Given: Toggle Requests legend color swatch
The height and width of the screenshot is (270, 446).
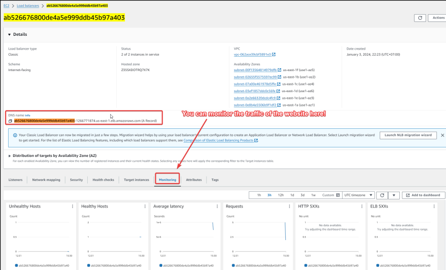Looking at the screenshot, I should 233,265.
